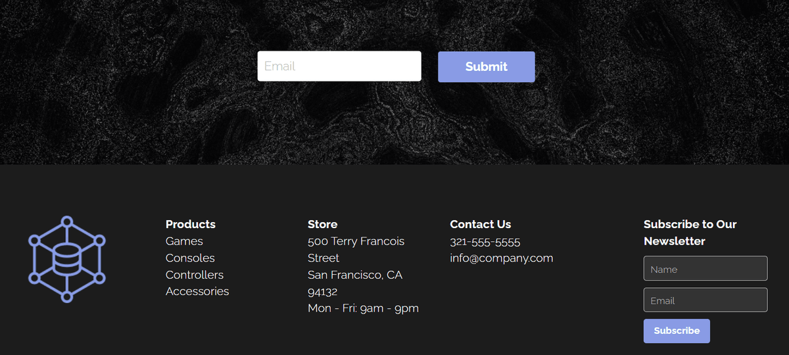The width and height of the screenshot is (789, 355).
Task: Focus the large white Email field
Action: (x=339, y=66)
